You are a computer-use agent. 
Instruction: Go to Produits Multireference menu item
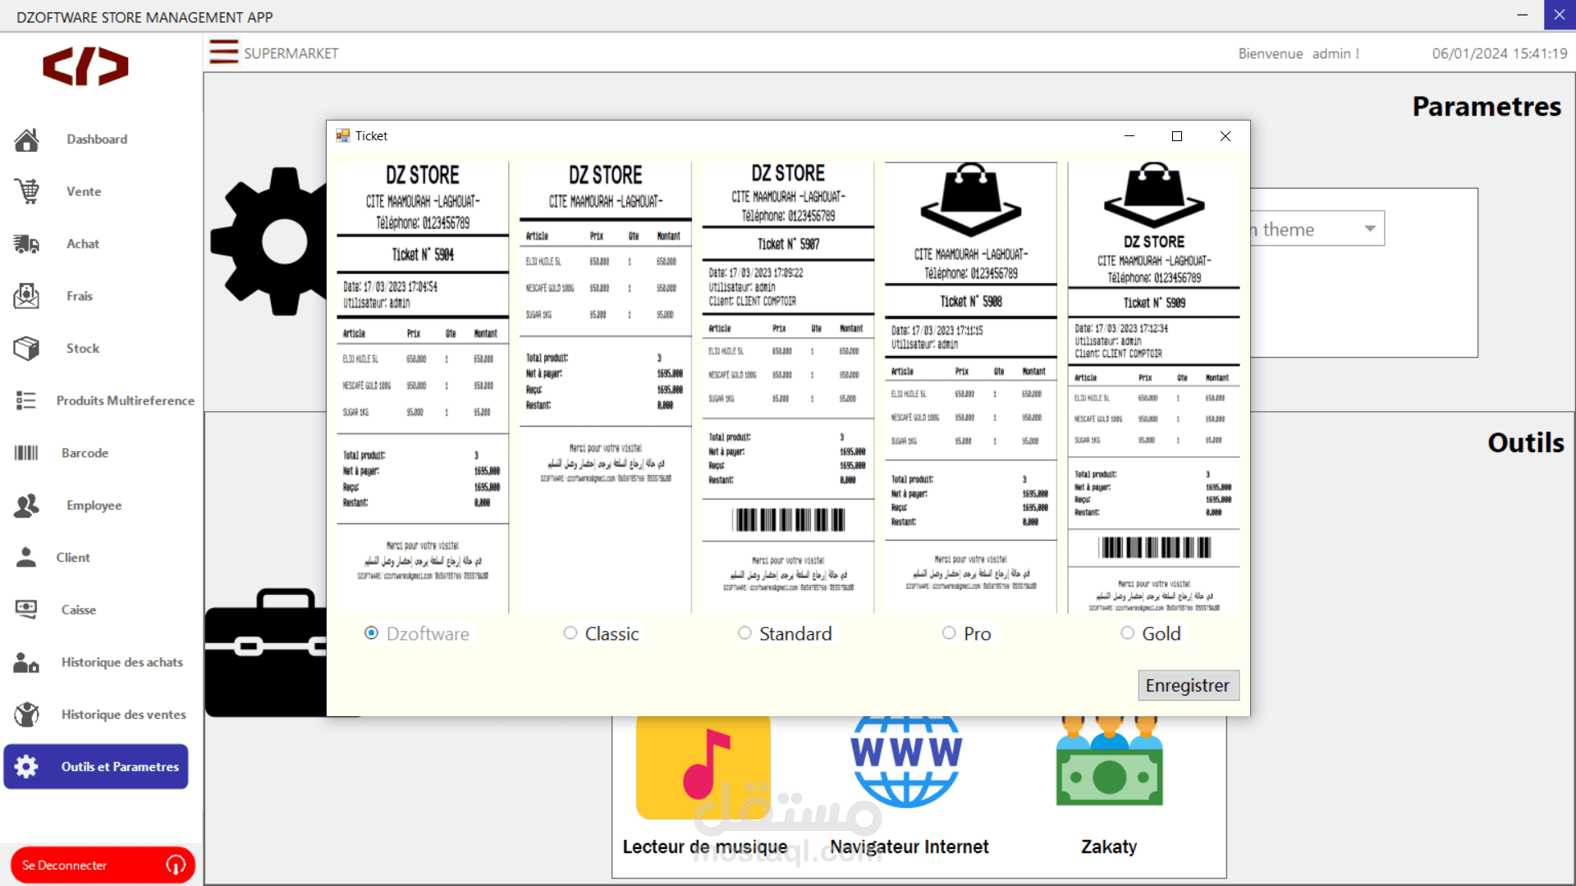(x=125, y=400)
